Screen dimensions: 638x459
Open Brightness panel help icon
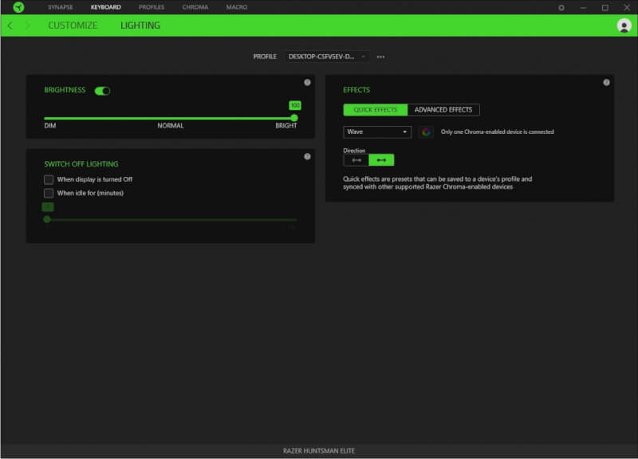[307, 82]
